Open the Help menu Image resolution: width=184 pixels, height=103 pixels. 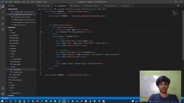(x=45, y=2)
